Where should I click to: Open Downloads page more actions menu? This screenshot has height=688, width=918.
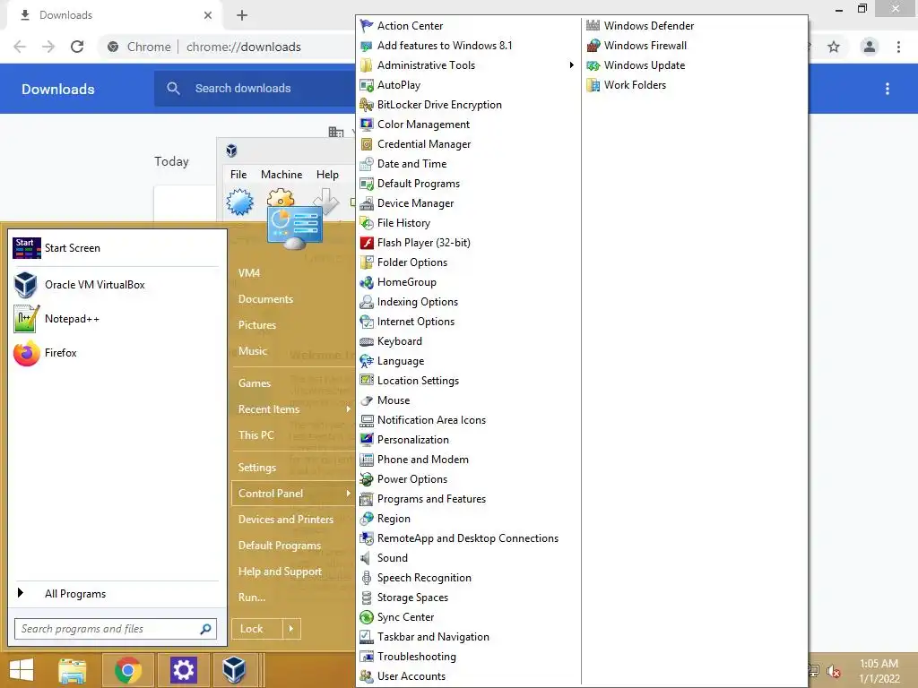pyautogui.click(x=887, y=89)
